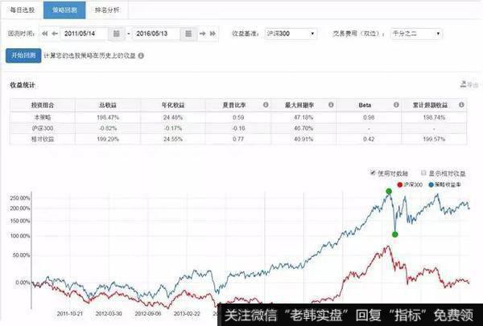Select the 相对收益 row label
This screenshot has width=483, height=326.
point(43,139)
